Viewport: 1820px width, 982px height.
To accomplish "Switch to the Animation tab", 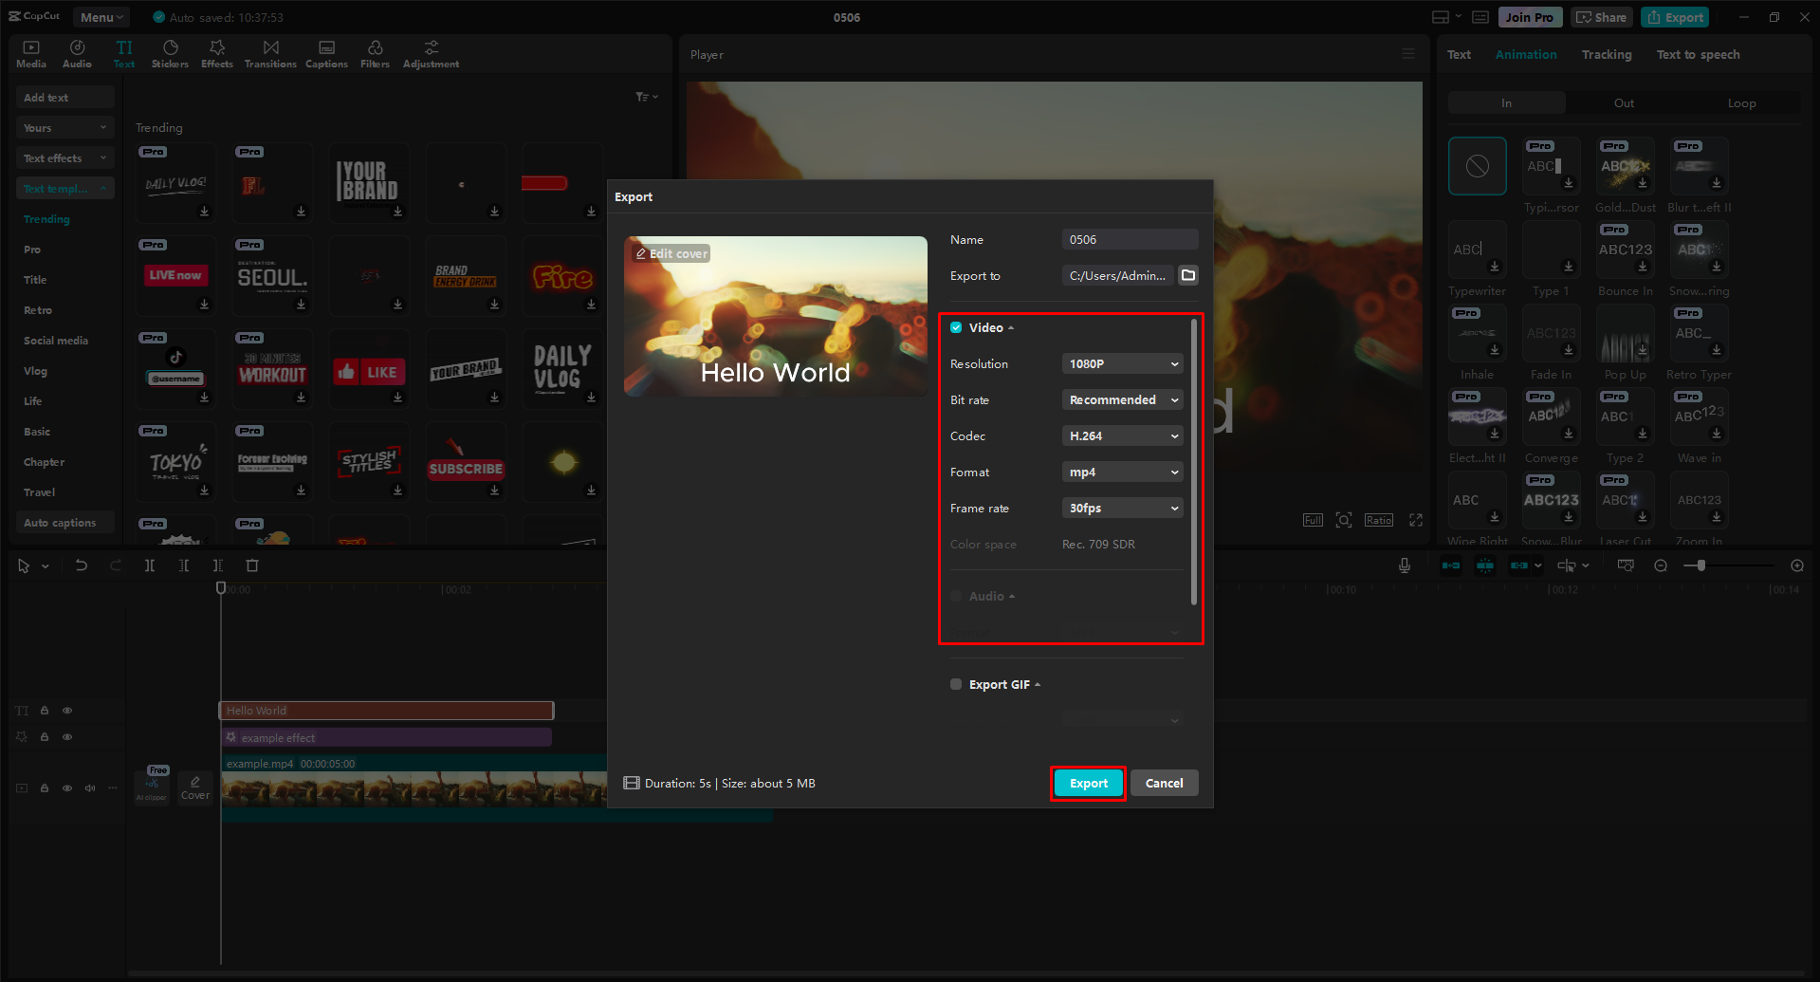I will point(1526,54).
